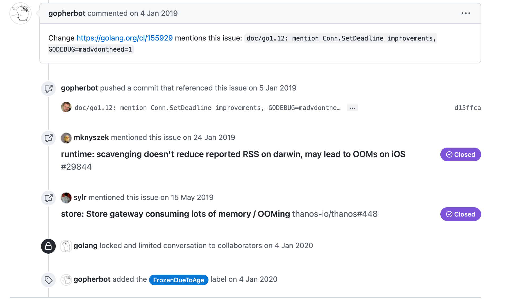This screenshot has width=520, height=302.
Task: Expand the truncated commit message with the ellipsis
Action: pyautogui.click(x=353, y=108)
